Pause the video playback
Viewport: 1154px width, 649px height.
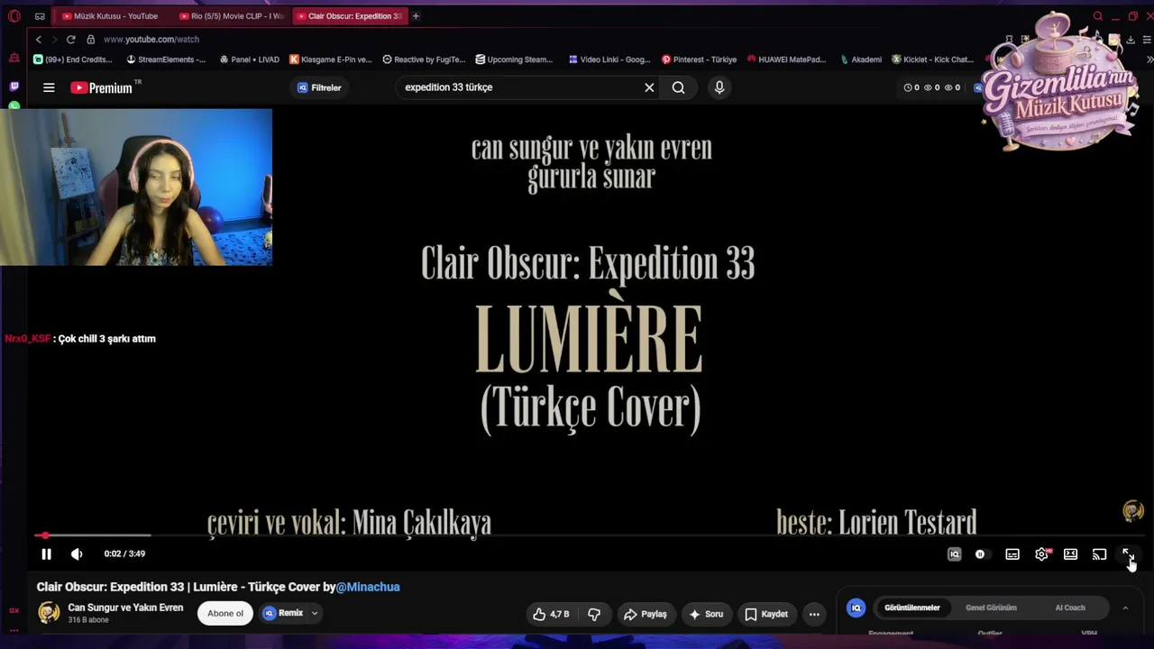pyautogui.click(x=46, y=554)
